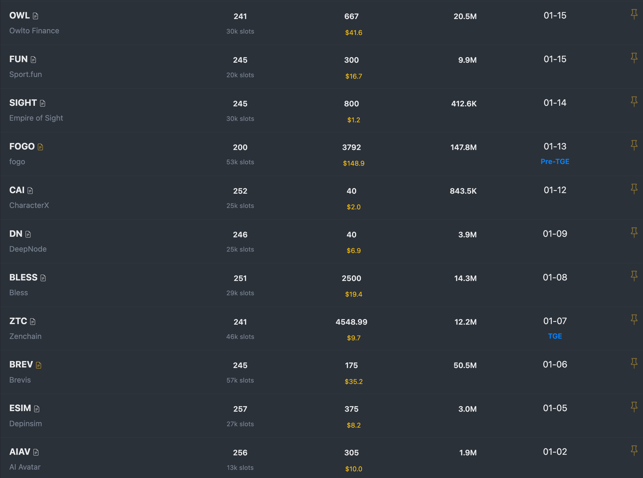Screen dimensions: 643x478
Task: Open FOGO's highlighted yellow note icon
Action: tap(40, 147)
